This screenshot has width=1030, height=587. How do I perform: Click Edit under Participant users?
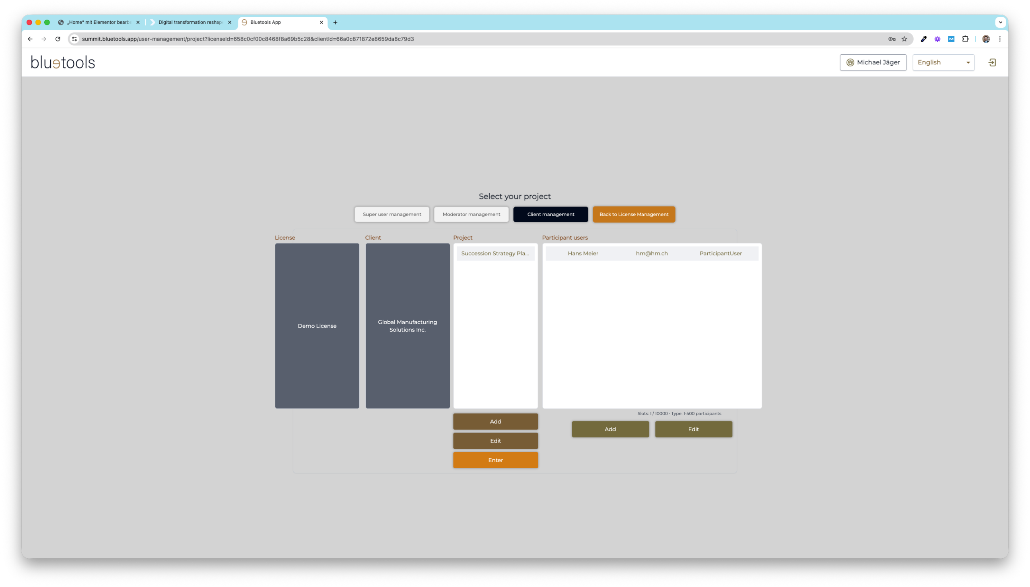[x=693, y=429]
